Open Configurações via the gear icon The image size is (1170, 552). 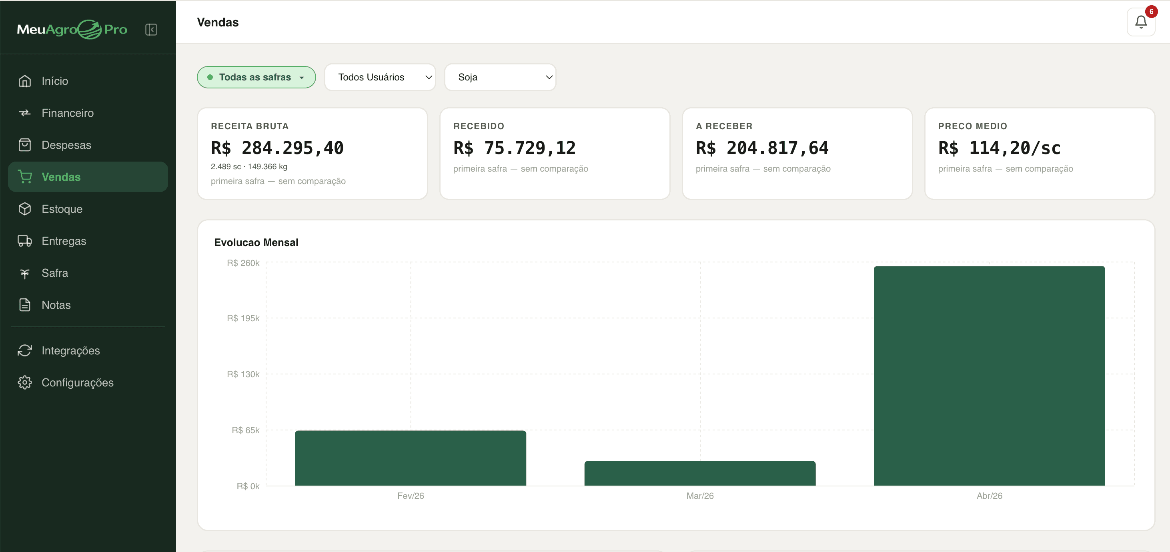[x=25, y=382]
